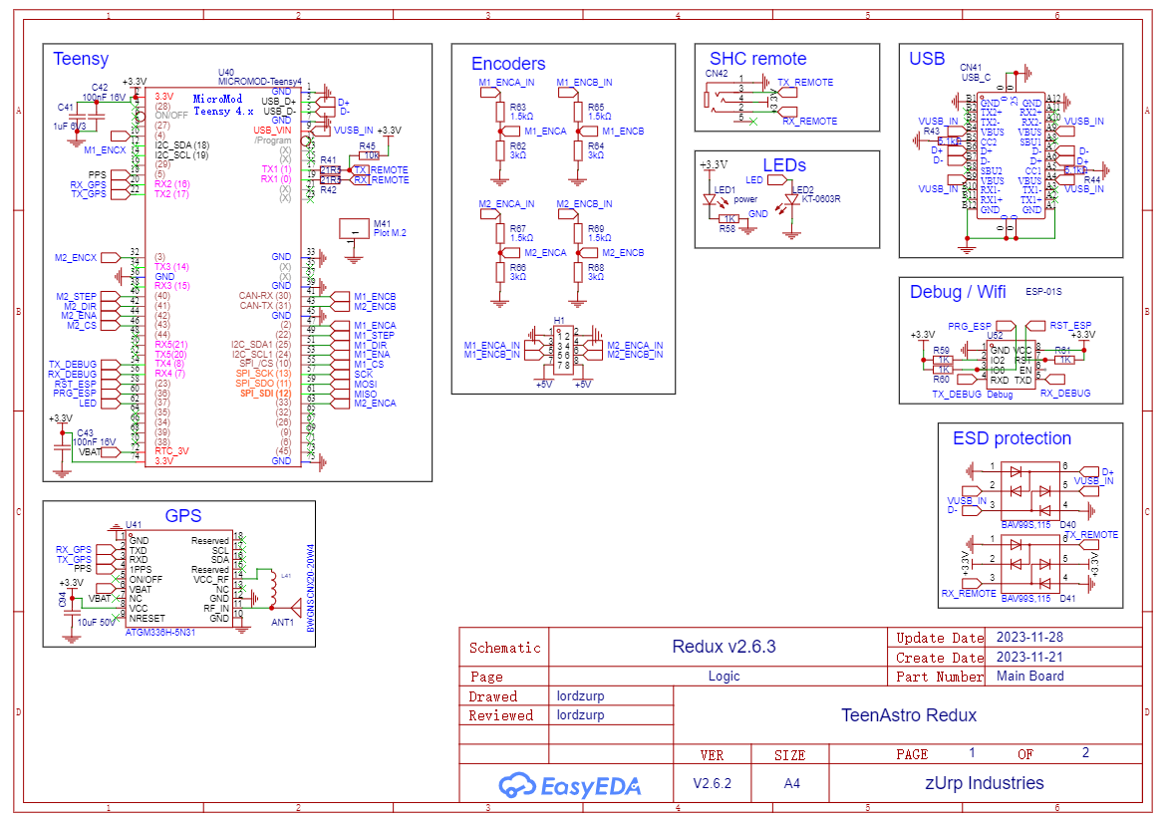The width and height of the screenshot is (1166, 822).
Task: Select the U52 ESP module symbol
Action: tap(1010, 365)
